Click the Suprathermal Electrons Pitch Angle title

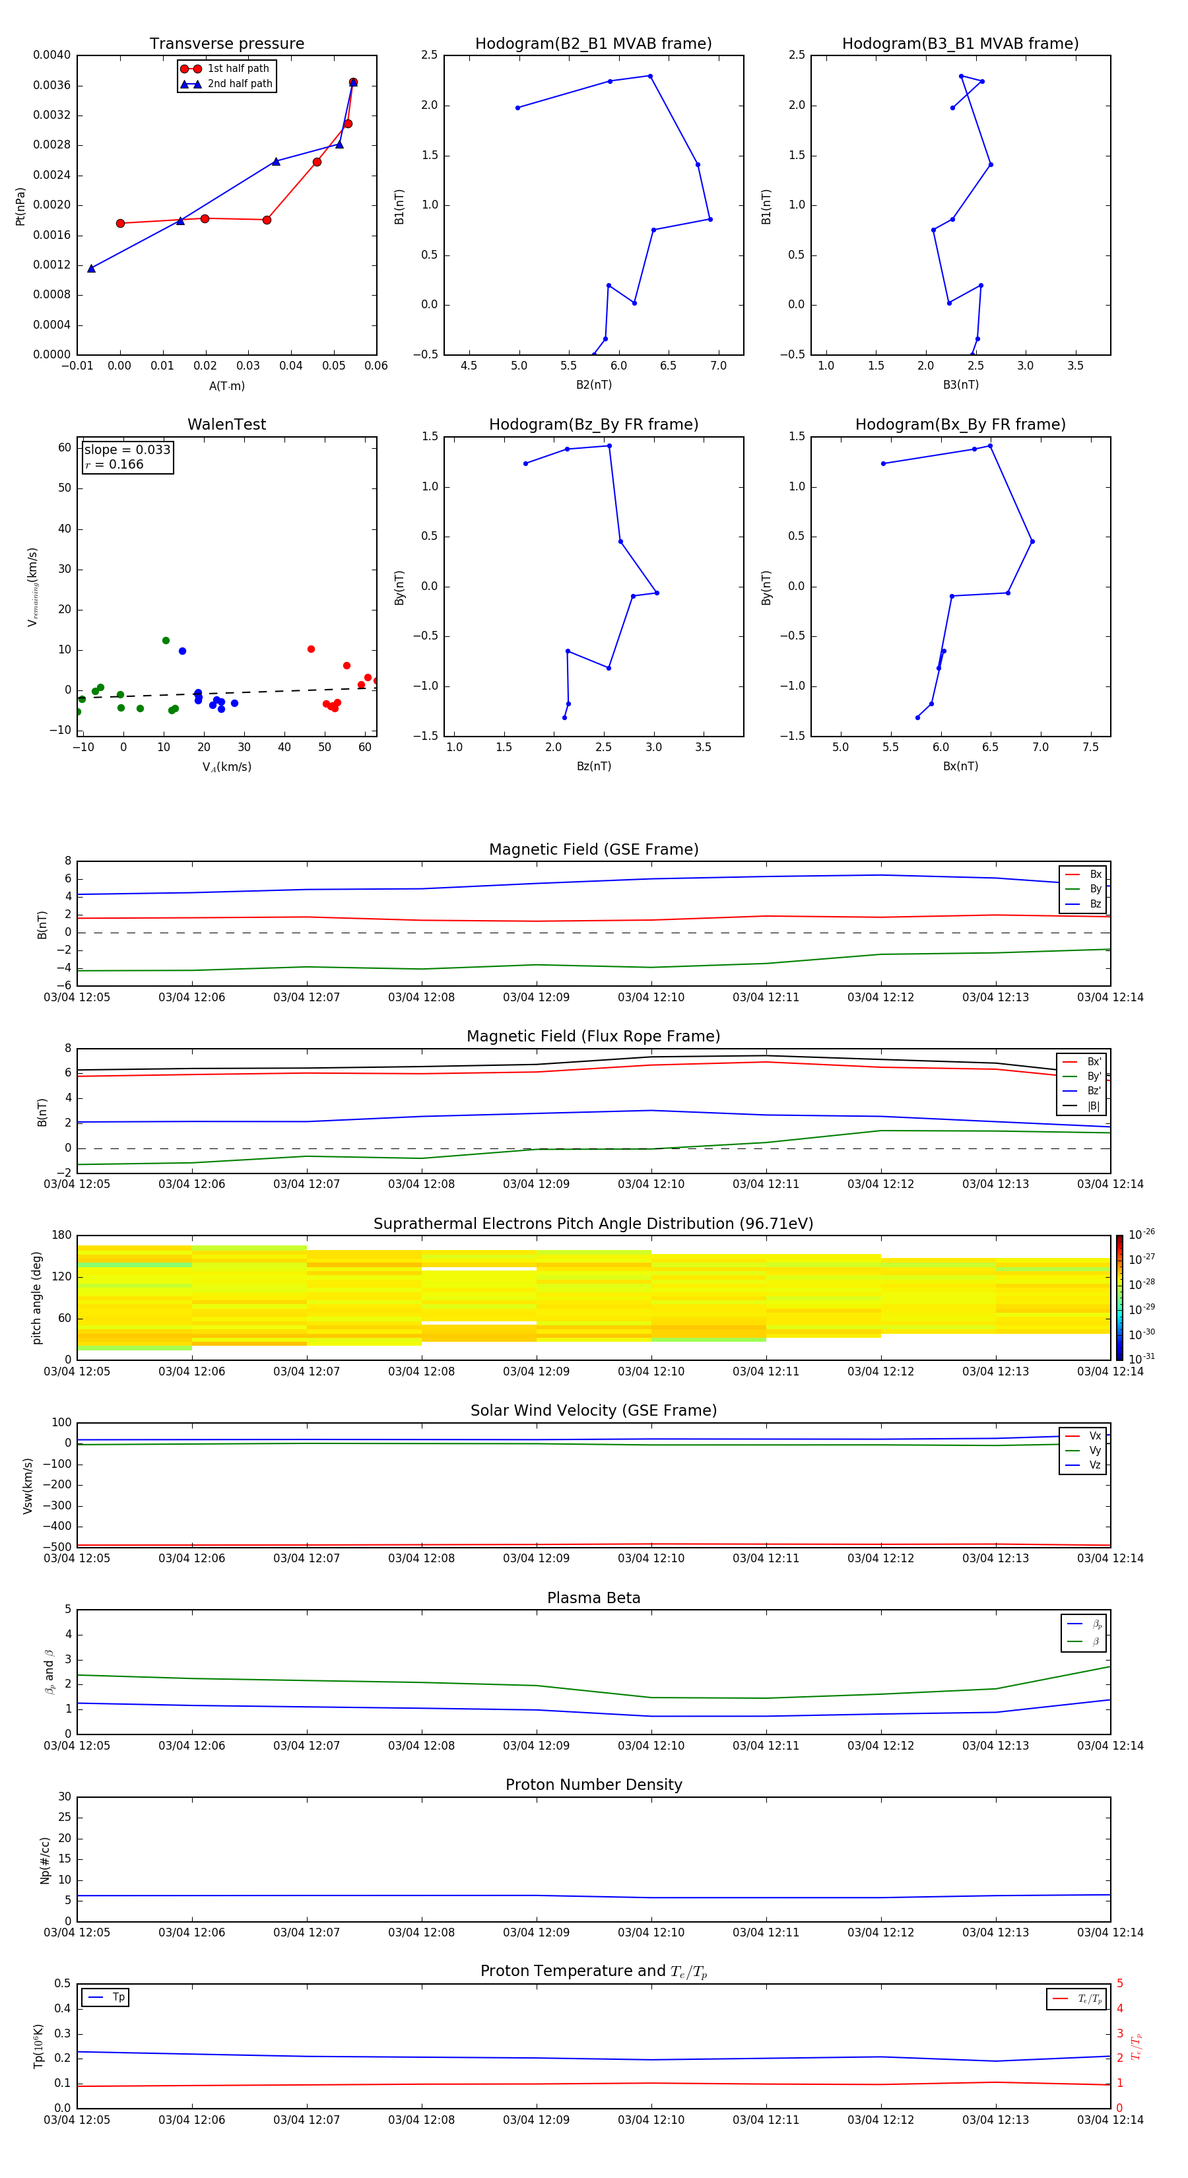[x=593, y=1224]
